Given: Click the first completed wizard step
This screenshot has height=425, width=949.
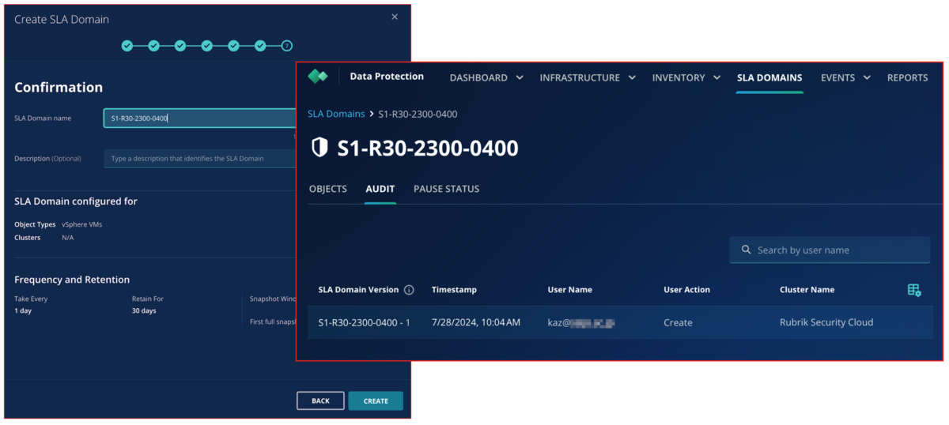Looking at the screenshot, I should pos(127,46).
